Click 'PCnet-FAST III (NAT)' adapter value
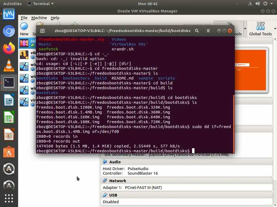This screenshot has height=207, width=277. [143, 188]
